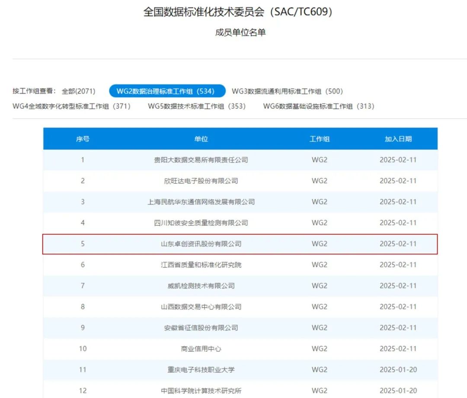Screen dimensions: 467x398
Task: Click the 单位 column header
Action: [x=201, y=139]
